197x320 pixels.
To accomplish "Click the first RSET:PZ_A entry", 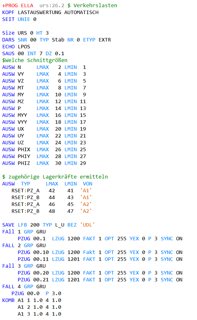I will (26, 191).
